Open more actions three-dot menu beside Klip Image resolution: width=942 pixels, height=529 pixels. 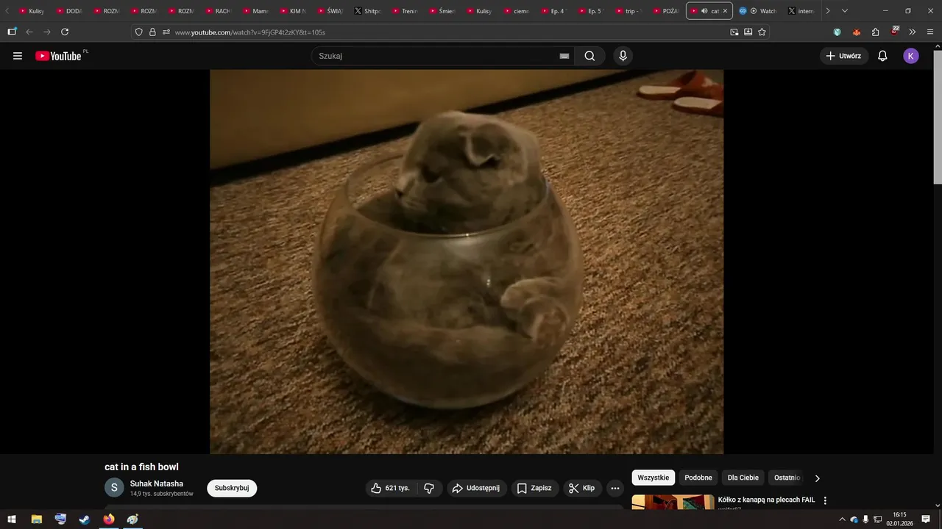pyautogui.click(x=615, y=488)
